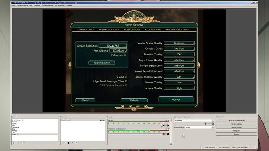Move the selected source down
This screenshot has height=151, width=269.
tap(76, 143)
